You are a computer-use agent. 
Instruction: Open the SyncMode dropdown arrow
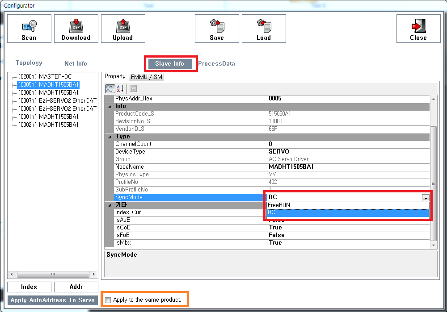click(426, 198)
